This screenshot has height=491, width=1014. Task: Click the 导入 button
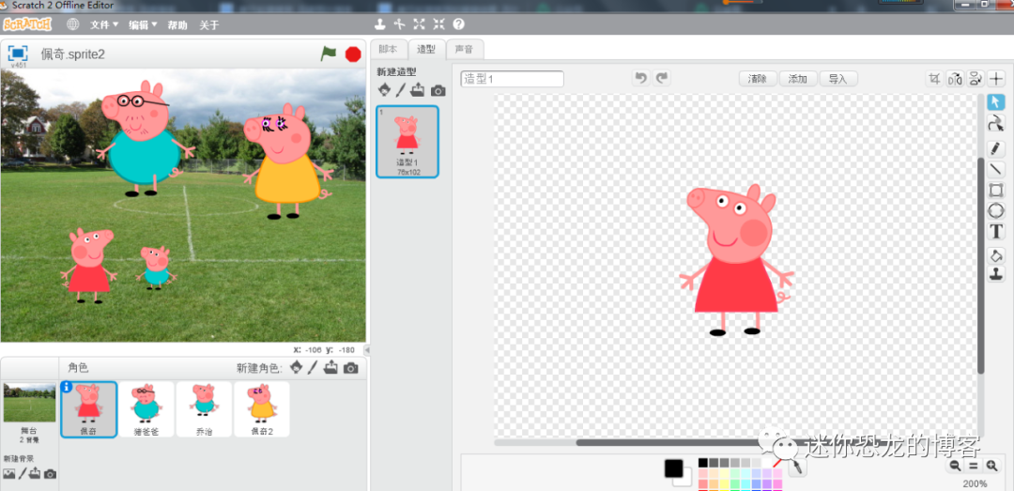click(x=838, y=79)
